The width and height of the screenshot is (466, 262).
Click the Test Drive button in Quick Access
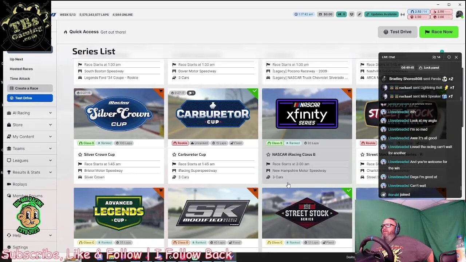coord(397,32)
